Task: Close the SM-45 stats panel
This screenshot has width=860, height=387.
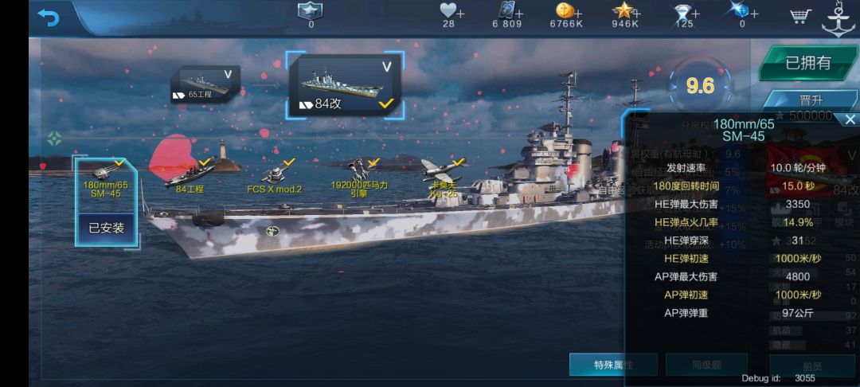Action: [x=850, y=119]
